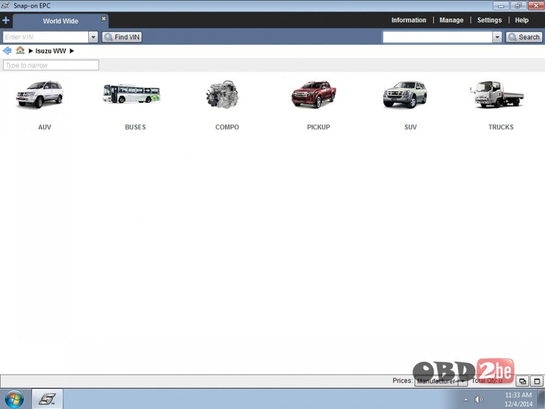Select the COMPO engine thumbnail
The image size is (545, 409).
coord(223,94)
